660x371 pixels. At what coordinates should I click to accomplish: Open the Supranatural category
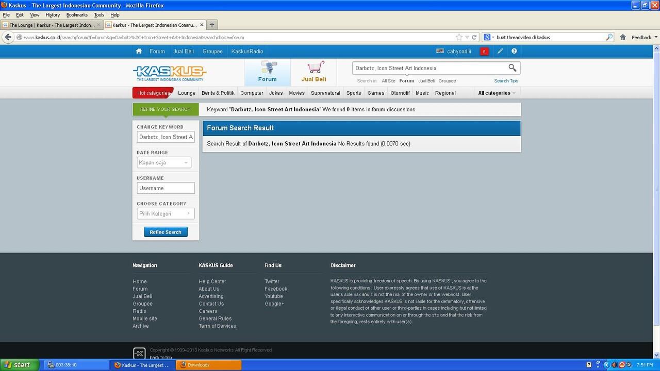point(325,93)
